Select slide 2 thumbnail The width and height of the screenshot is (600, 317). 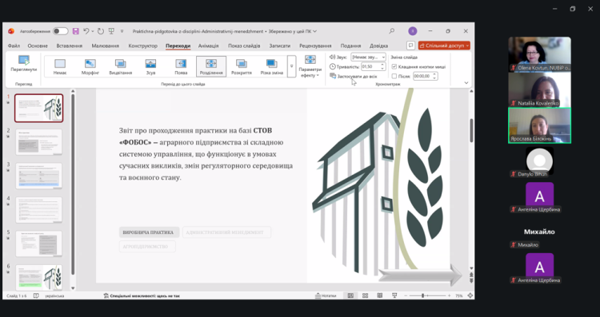[38, 141]
